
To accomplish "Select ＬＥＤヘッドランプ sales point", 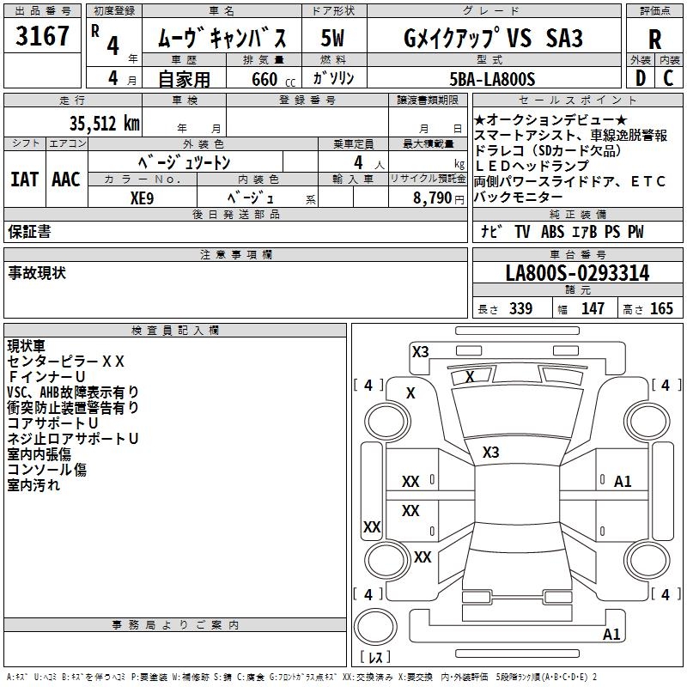I will (532, 166).
